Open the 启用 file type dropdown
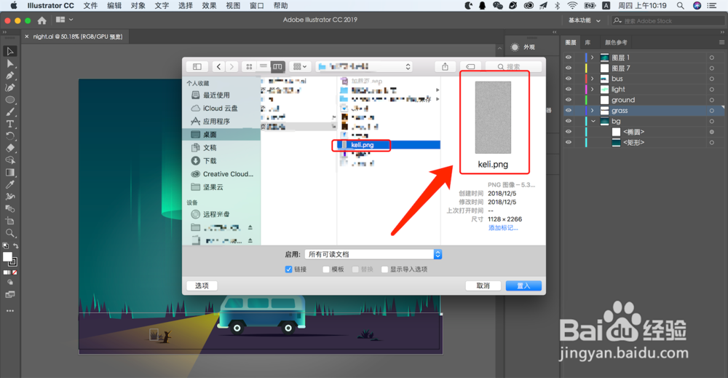Viewport: 728px width, 378px height. pos(373,254)
